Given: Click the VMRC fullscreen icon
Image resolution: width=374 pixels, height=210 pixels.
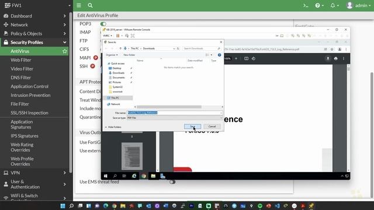Looking at the screenshot, I should 133,36.
